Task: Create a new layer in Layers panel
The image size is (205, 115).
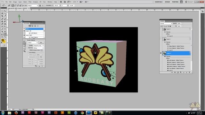Action: coord(186,73)
